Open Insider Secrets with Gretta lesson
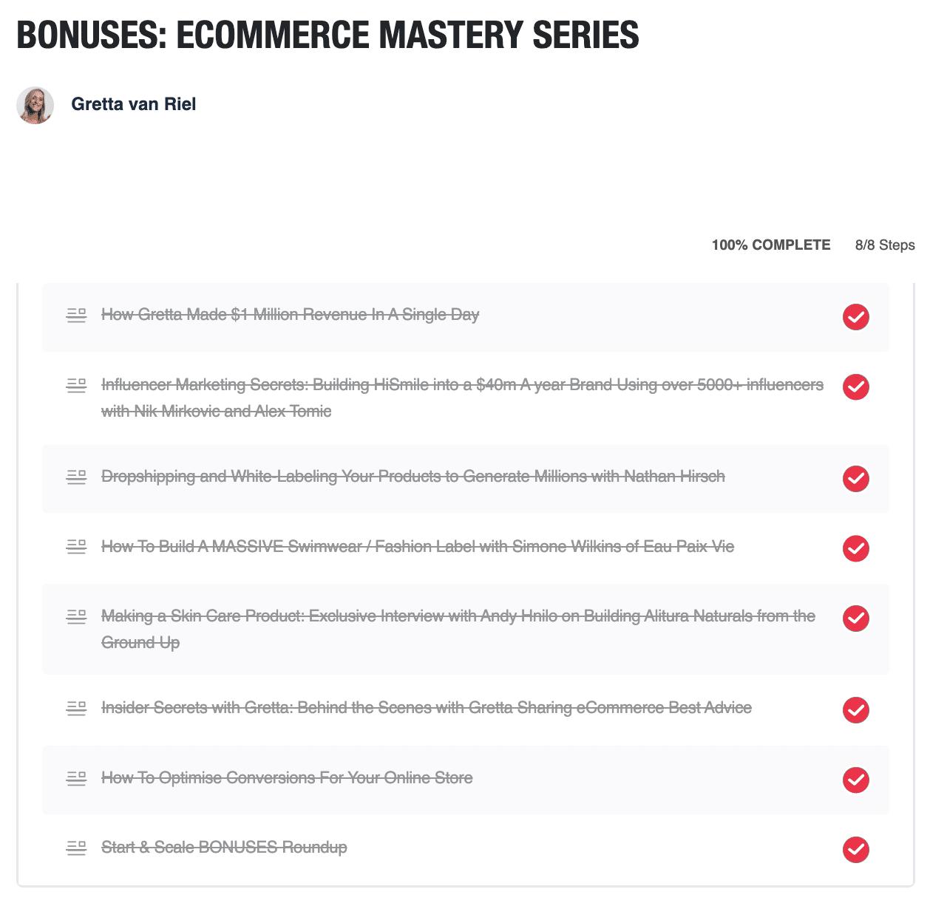 [x=427, y=708]
